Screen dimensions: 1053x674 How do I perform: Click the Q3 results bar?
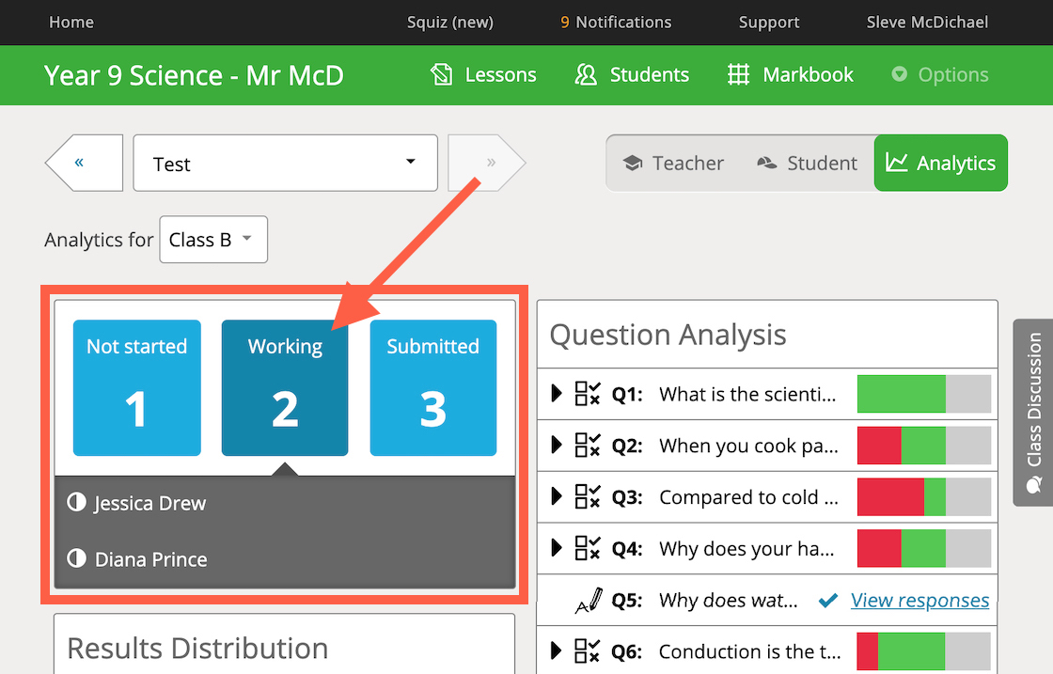point(924,496)
